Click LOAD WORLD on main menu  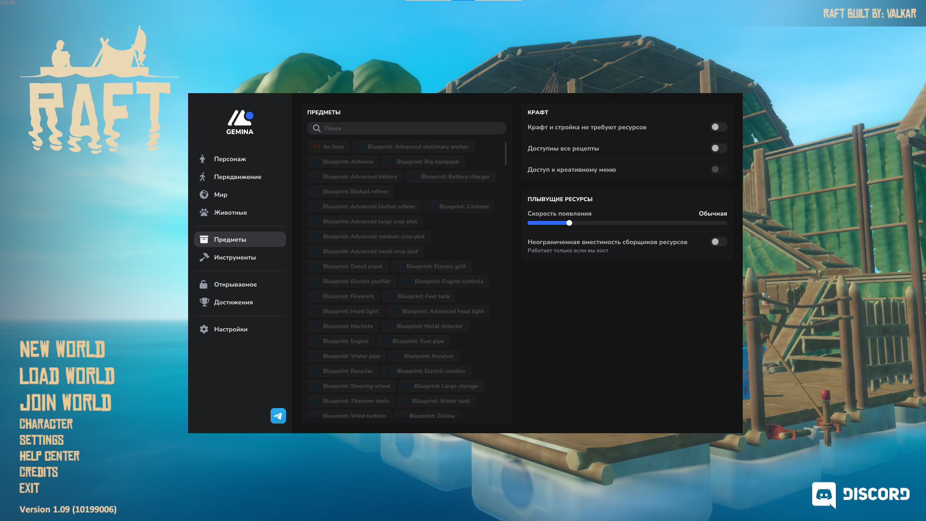67,376
